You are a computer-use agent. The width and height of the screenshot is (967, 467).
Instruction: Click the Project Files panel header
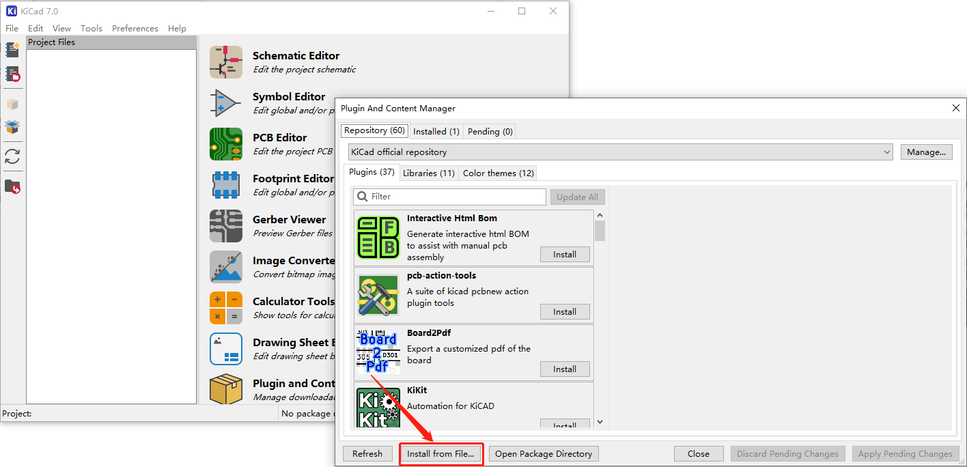(111, 42)
